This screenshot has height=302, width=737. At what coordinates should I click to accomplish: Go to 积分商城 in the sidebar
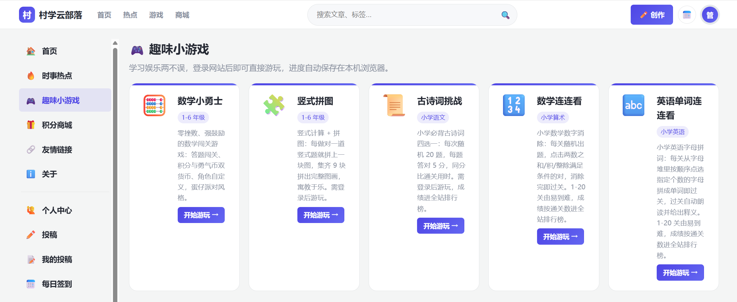tap(65, 125)
